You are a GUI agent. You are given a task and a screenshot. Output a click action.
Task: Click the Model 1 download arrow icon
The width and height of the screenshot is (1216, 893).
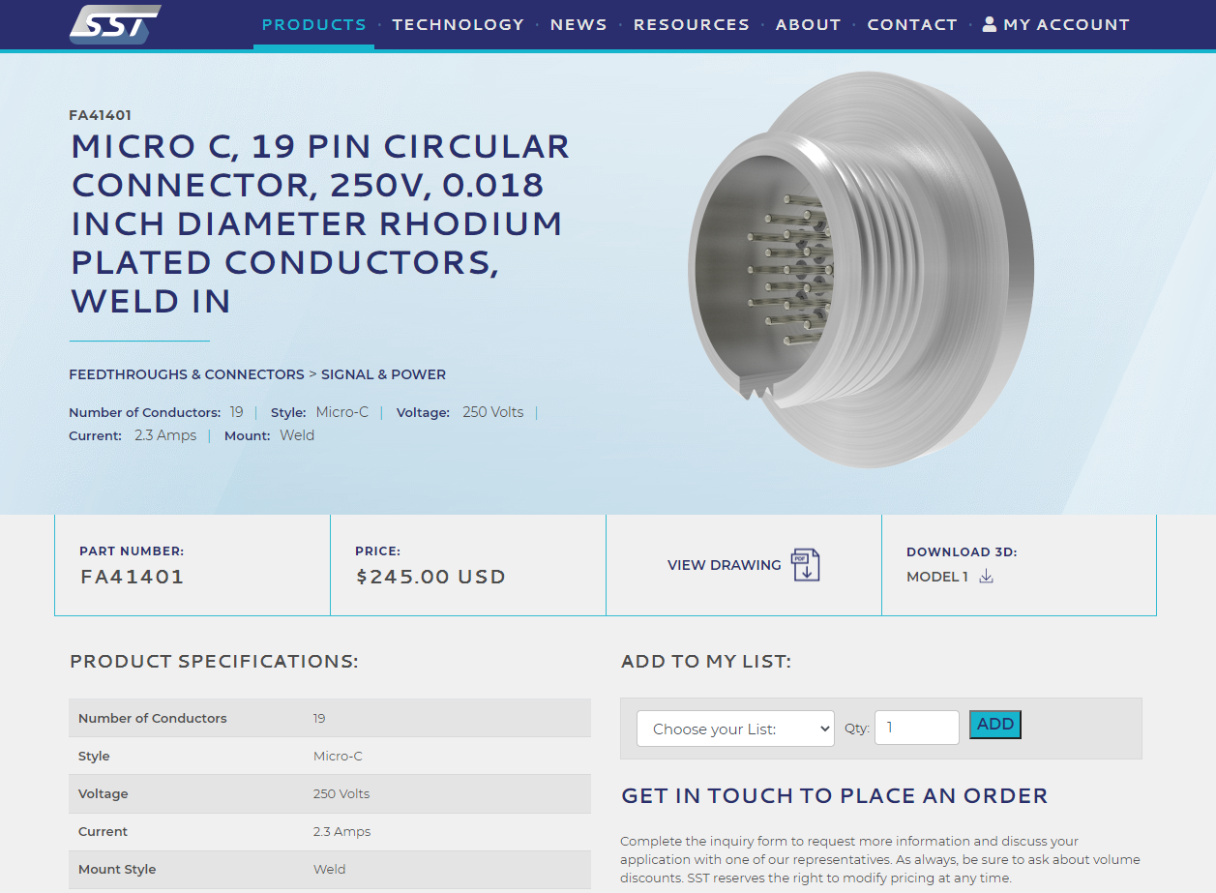click(x=986, y=577)
